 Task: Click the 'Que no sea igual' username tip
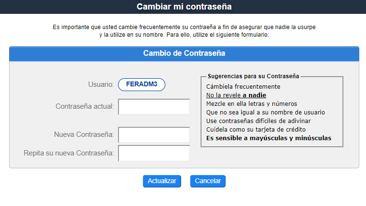pyautogui.click(x=265, y=112)
